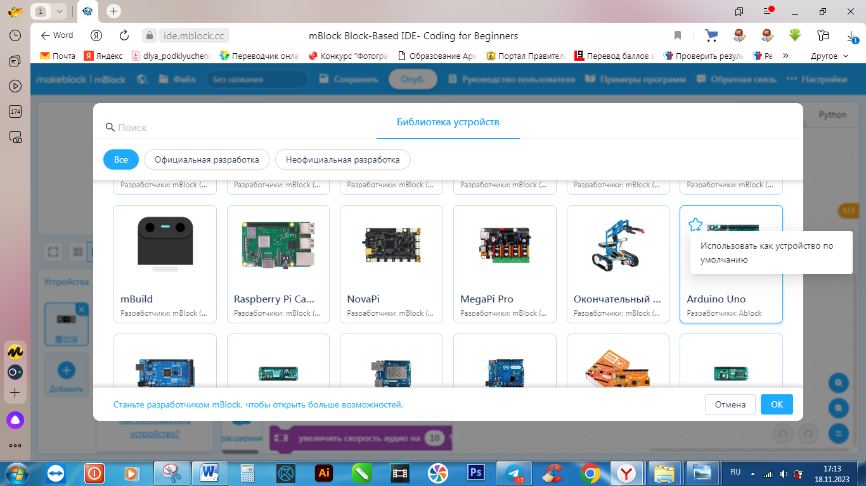Show more bookmarks with the double chevron
The height and width of the screenshot is (486, 866).
pyautogui.click(x=785, y=56)
